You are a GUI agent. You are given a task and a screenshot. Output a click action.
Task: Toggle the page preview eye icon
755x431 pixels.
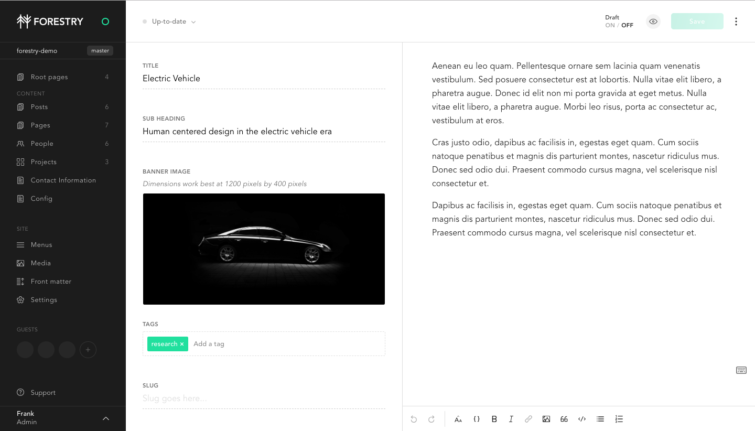653,21
